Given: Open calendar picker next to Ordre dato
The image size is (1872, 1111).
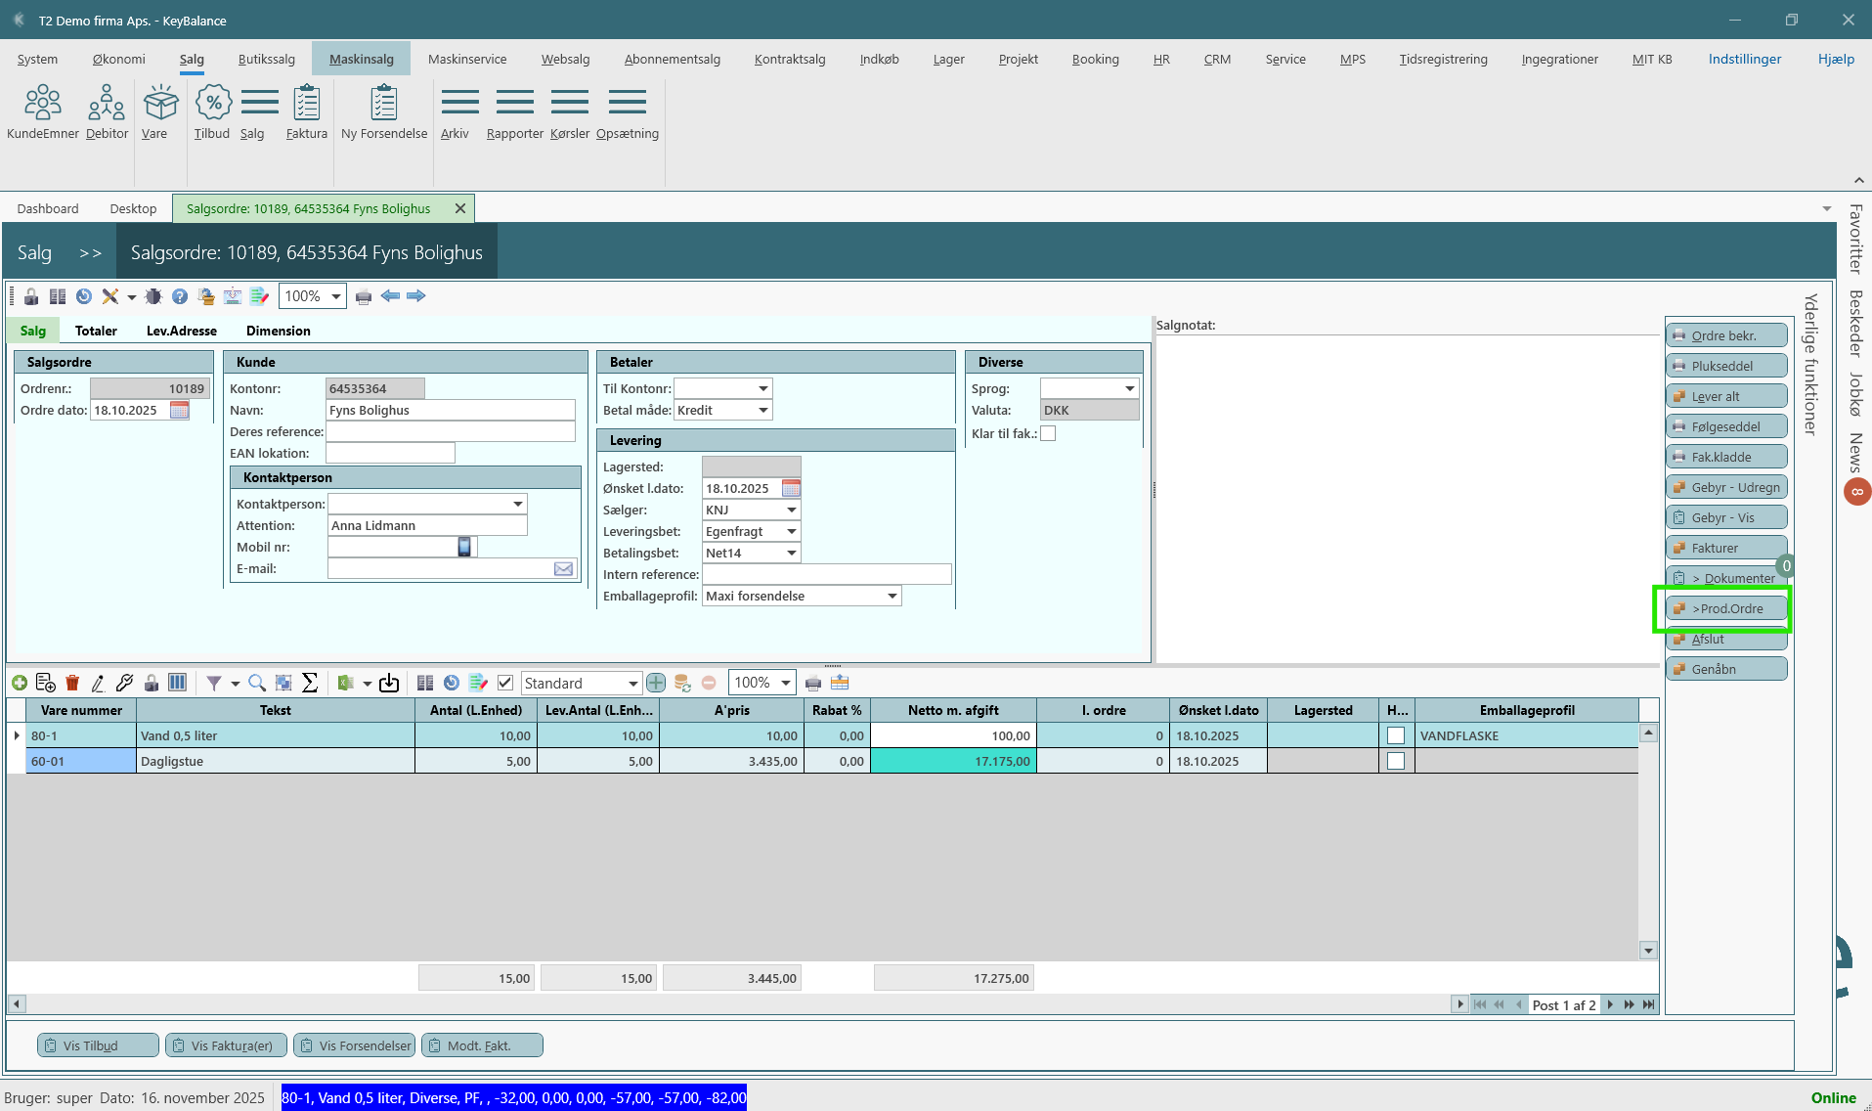Looking at the screenshot, I should click(180, 411).
